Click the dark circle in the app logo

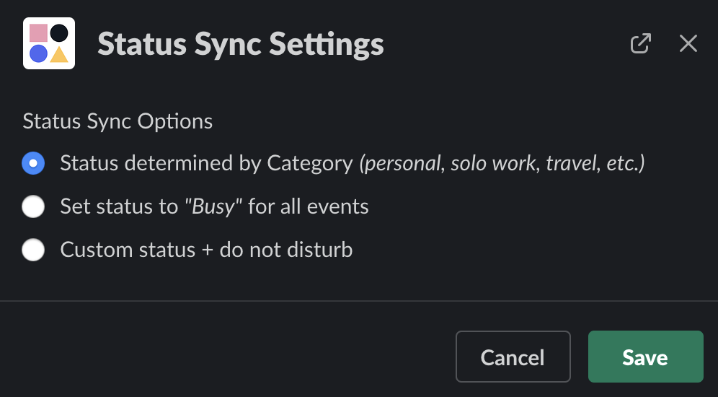[59, 33]
